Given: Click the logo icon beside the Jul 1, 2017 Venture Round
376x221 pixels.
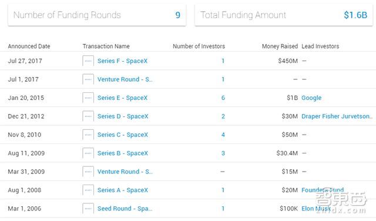Looking at the screenshot, I should click(x=88, y=79).
